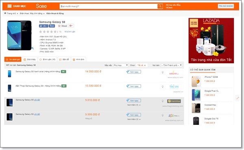Image resolution: width=244 pixels, height=150 pixels.
Task: Click the Google Plus share icon
Action: click(x=71, y=26)
